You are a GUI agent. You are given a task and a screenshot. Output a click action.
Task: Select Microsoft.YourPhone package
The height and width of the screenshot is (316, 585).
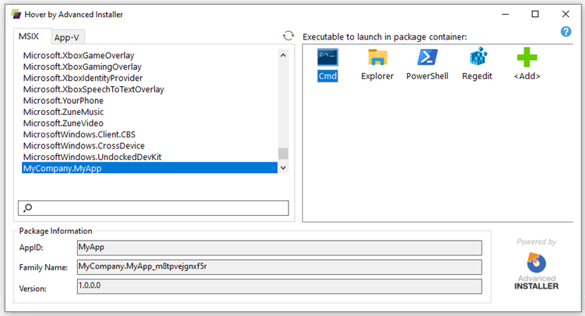149,100
